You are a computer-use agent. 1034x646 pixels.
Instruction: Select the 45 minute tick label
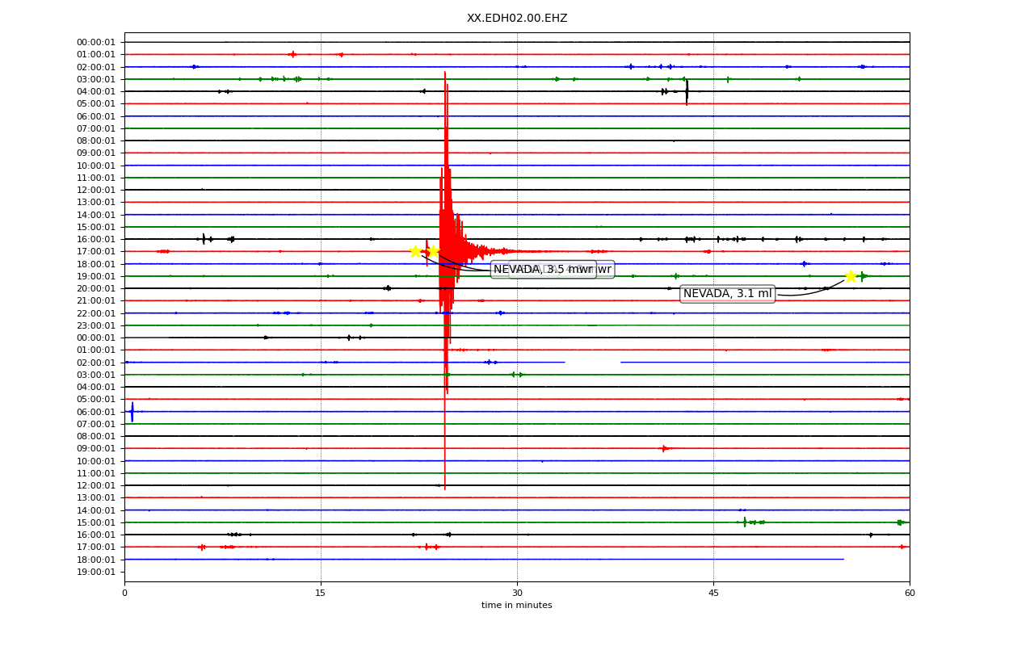(x=713, y=594)
